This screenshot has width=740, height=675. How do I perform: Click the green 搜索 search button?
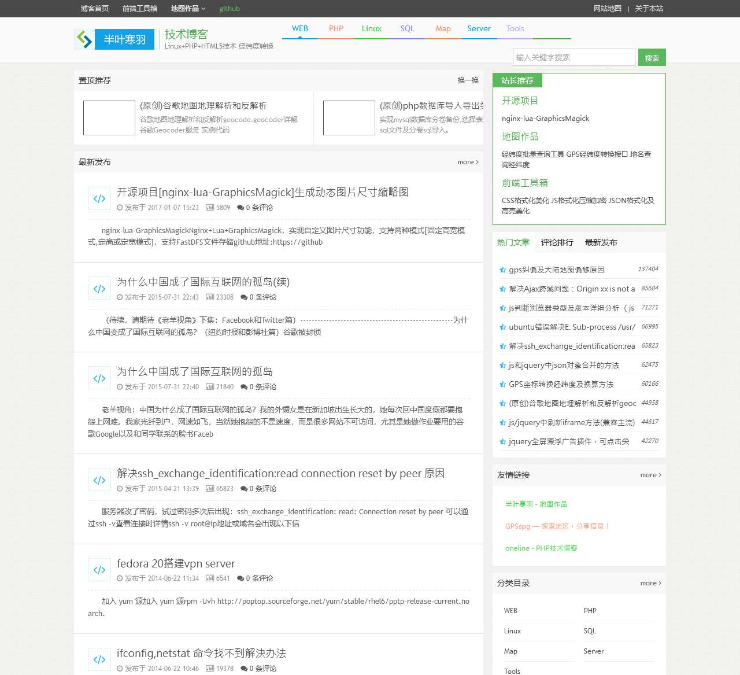652,58
